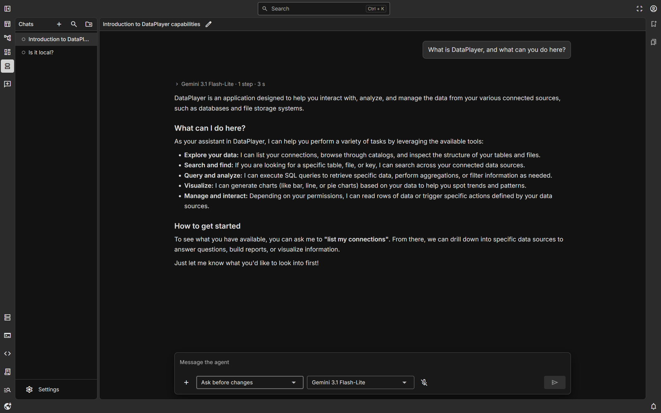Click the 'Chats' panel title
The image size is (661, 413).
[26, 24]
